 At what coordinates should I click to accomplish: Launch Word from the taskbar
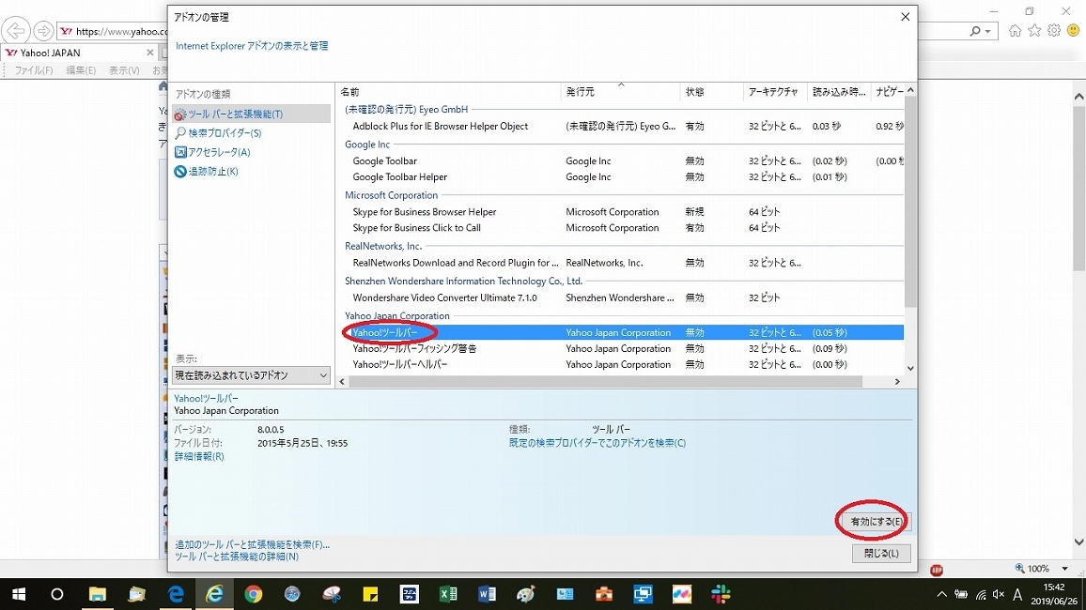(487, 594)
